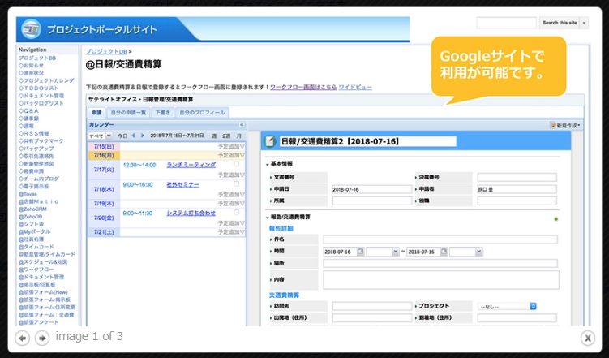The height and width of the screenshot is (358, 609).
Task: Select the 2週 calendar view
Action: click(x=226, y=136)
